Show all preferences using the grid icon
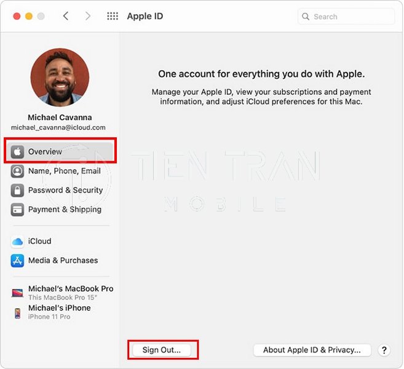Image resolution: width=404 pixels, height=369 pixels. tap(113, 17)
